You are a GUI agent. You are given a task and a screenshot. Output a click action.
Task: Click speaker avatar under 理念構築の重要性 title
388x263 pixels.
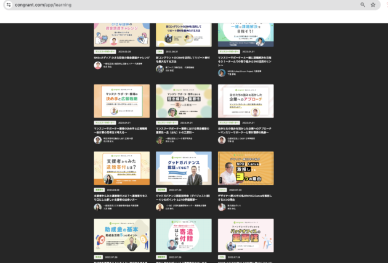tap(160, 140)
